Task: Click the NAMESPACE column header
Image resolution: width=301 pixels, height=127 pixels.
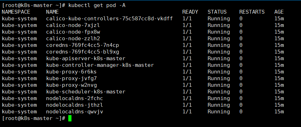Action: point(16,12)
